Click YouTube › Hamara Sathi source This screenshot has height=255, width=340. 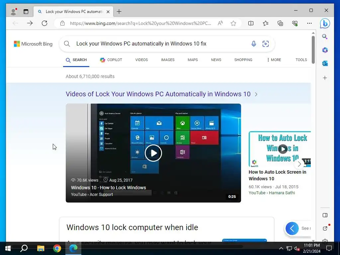(272, 193)
